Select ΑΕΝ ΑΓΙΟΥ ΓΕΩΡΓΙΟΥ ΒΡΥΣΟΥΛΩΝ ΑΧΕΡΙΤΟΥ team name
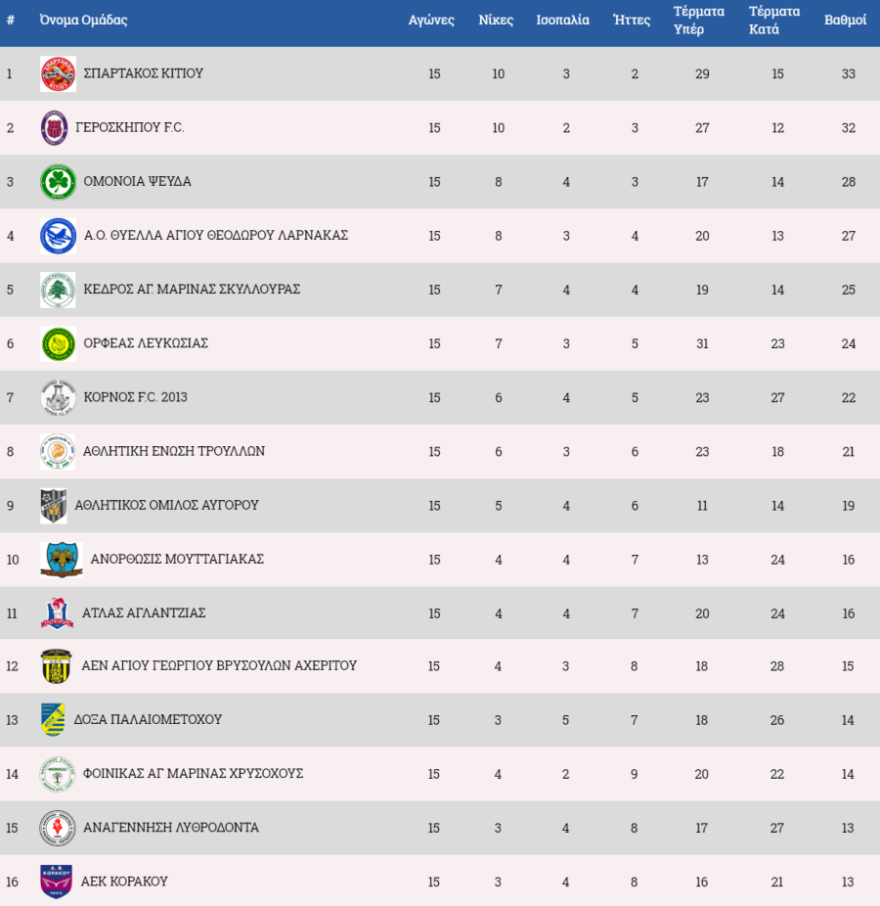This screenshot has height=906, width=880. tap(219, 665)
